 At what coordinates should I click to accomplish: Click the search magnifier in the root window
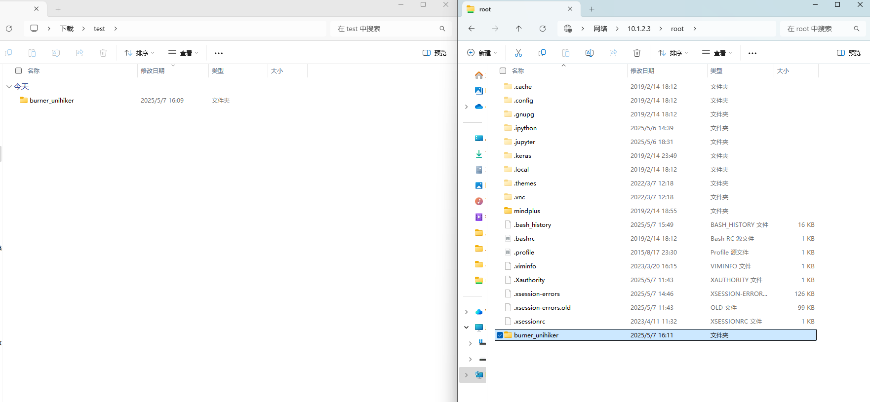point(857,29)
